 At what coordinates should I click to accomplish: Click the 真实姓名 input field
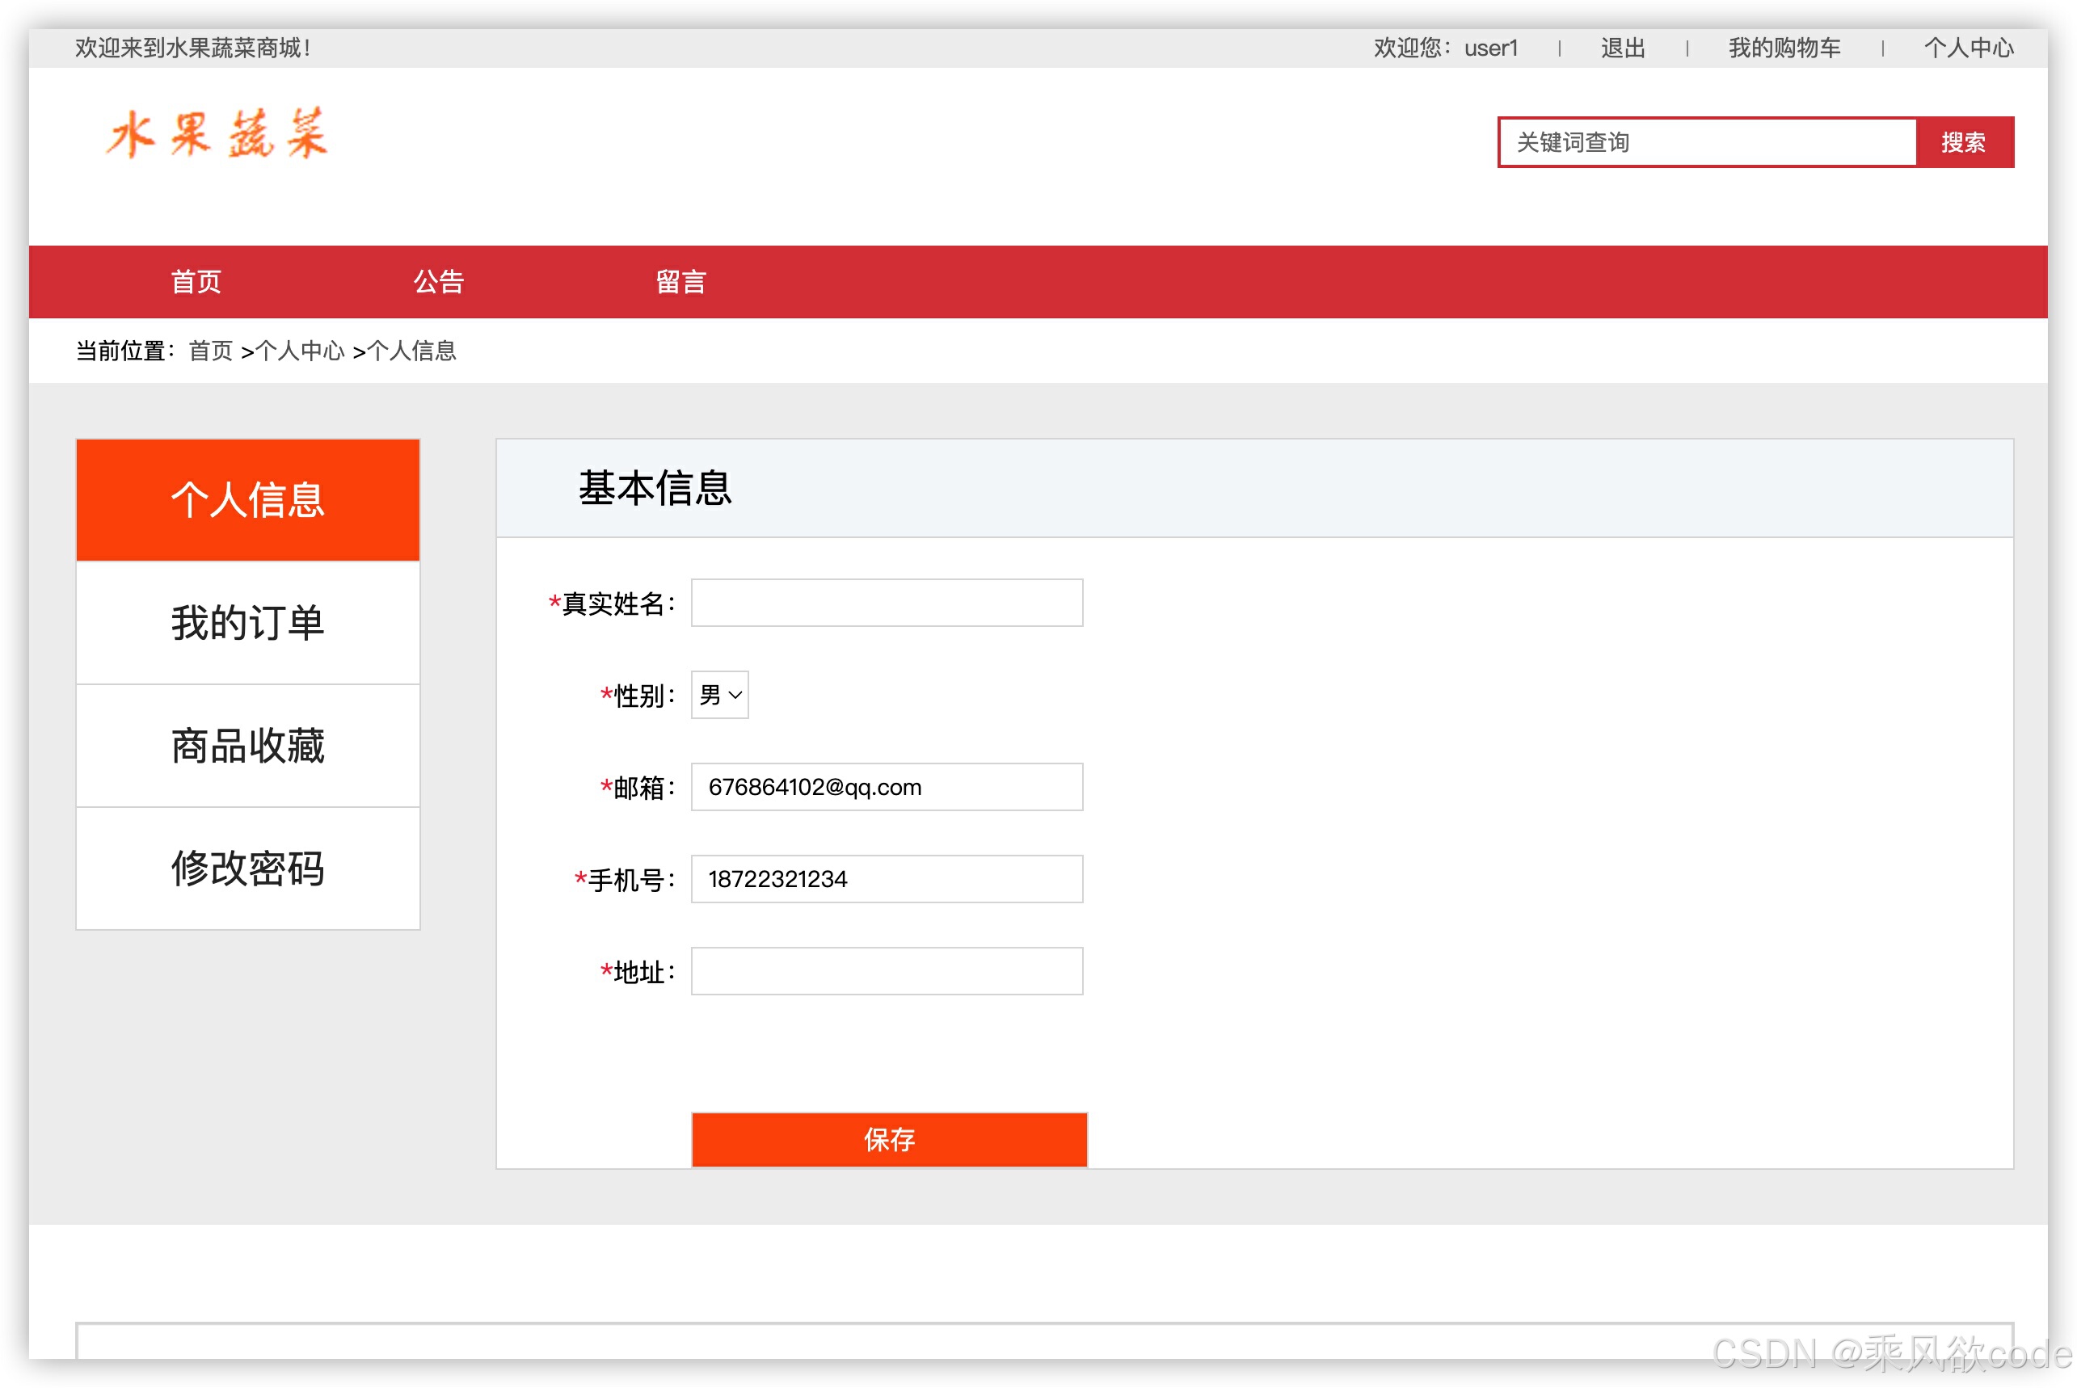(887, 603)
